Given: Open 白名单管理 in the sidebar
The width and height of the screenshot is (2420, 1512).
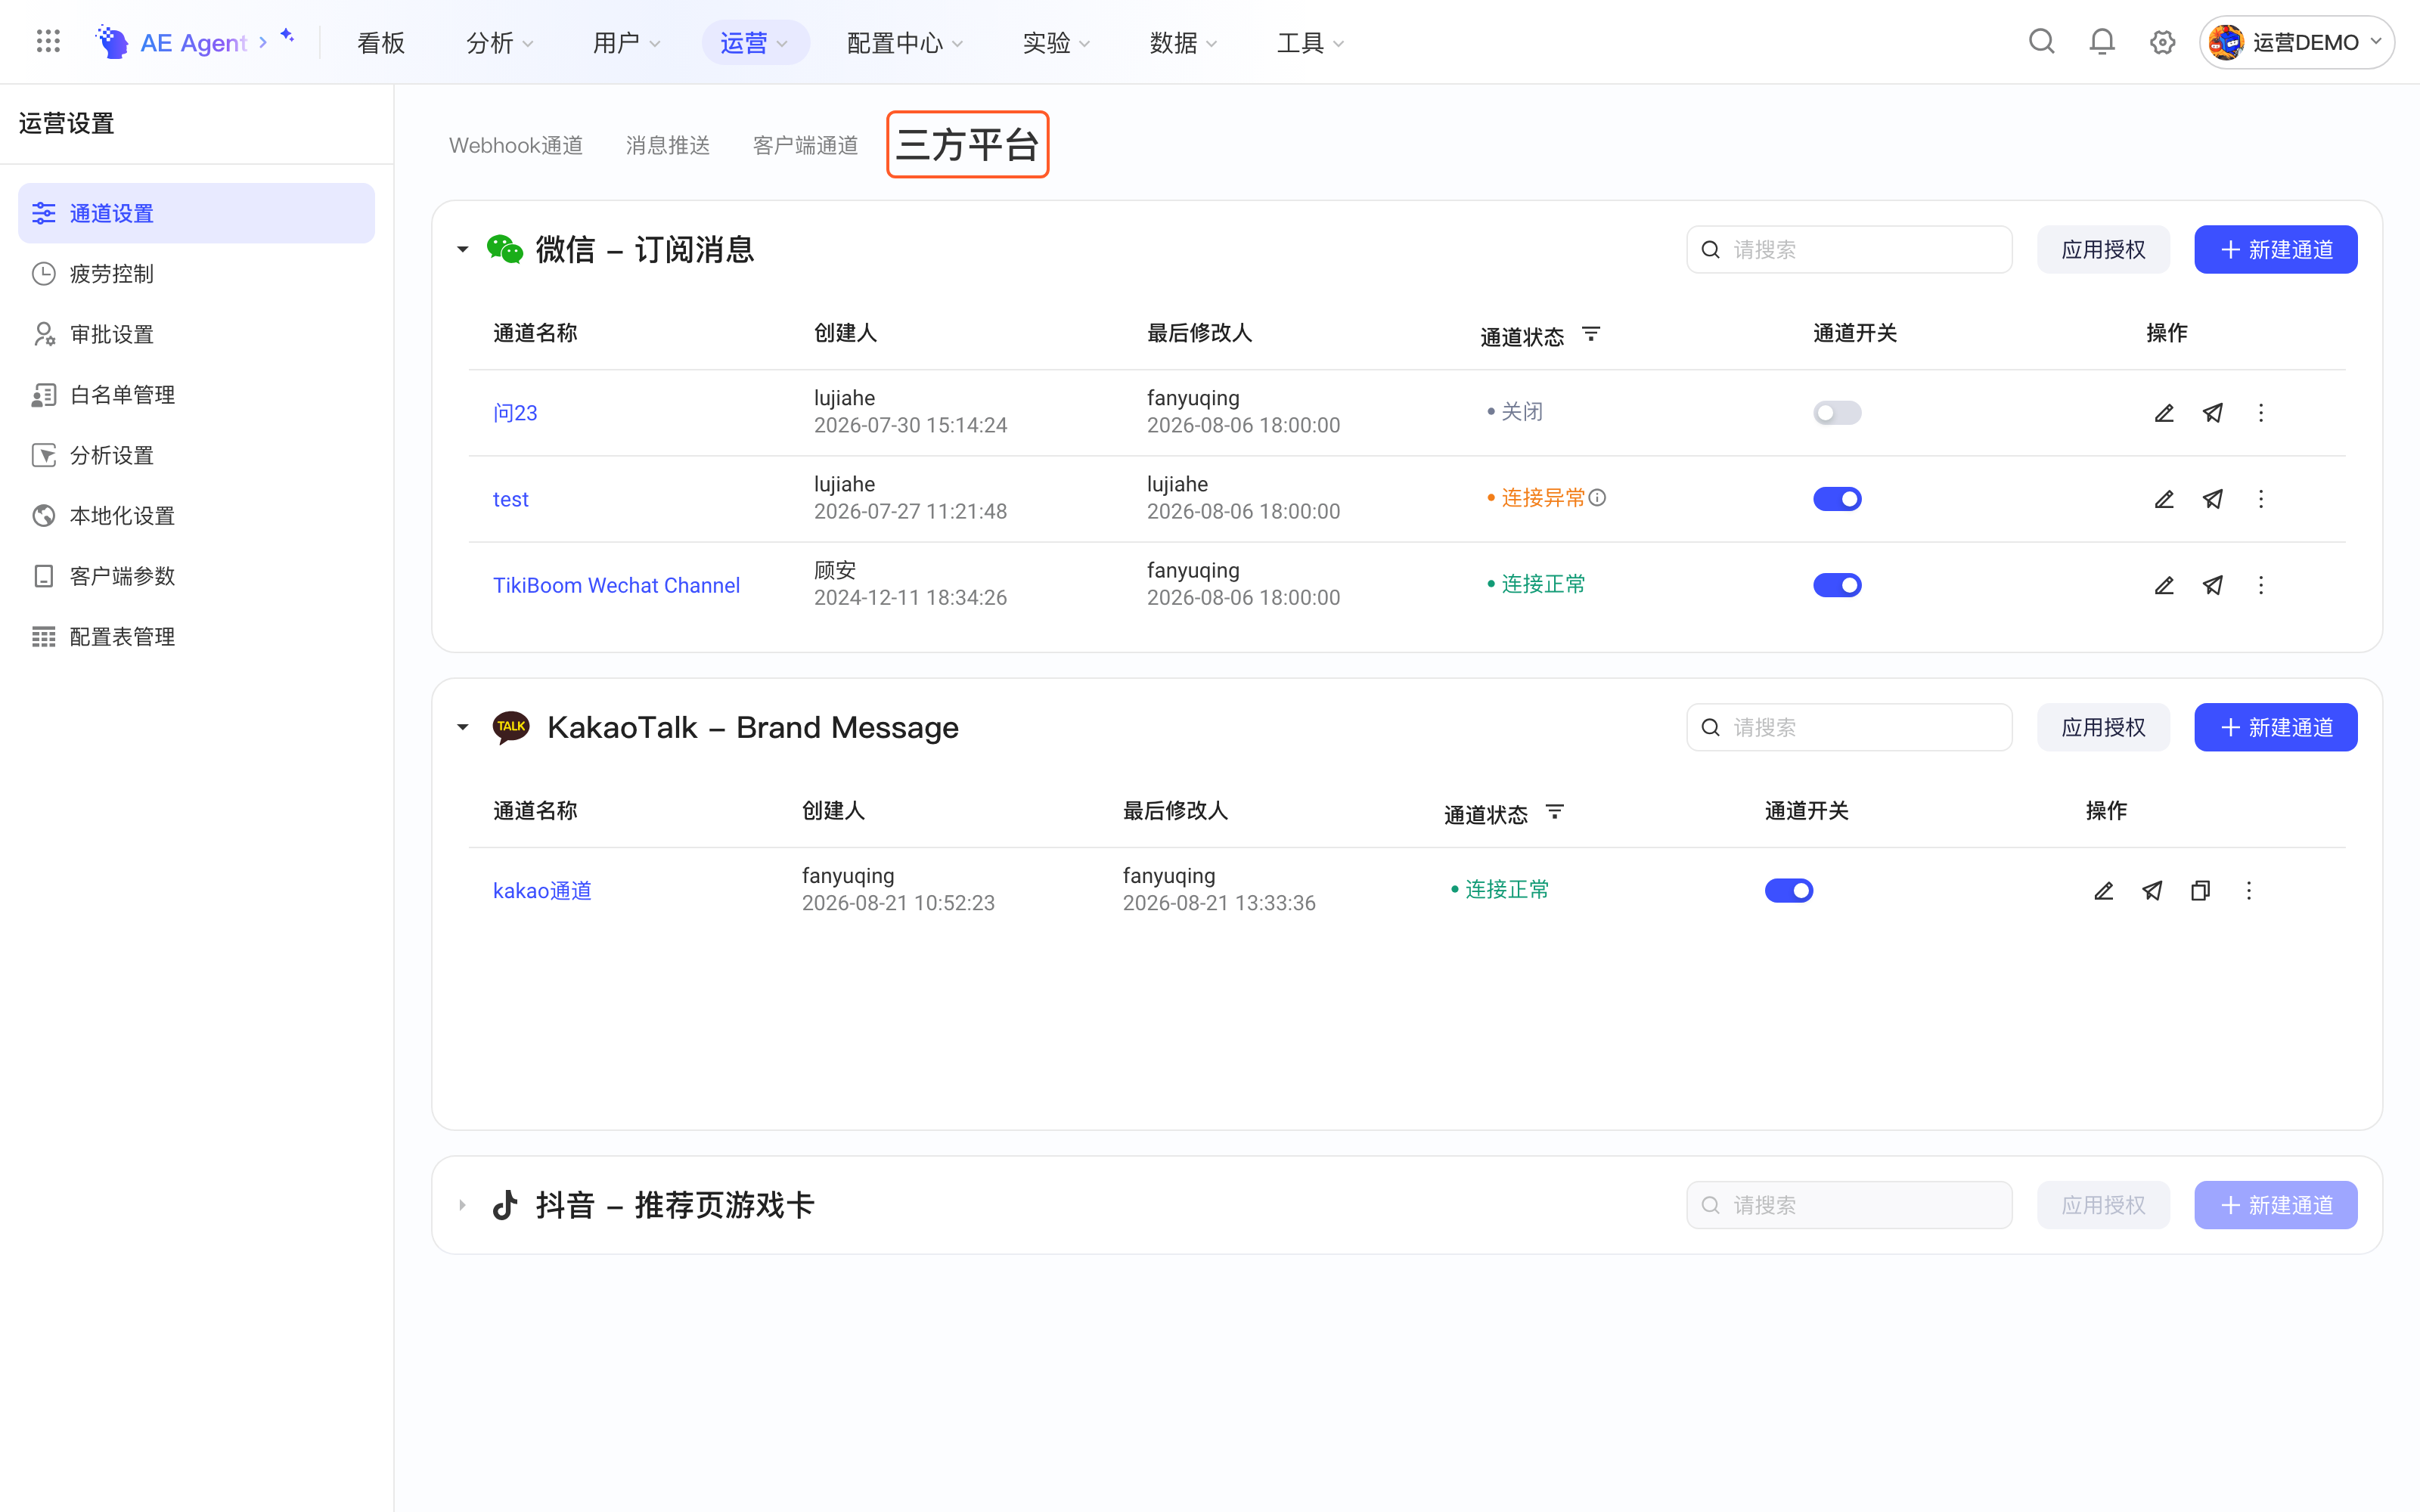Looking at the screenshot, I should (196, 395).
